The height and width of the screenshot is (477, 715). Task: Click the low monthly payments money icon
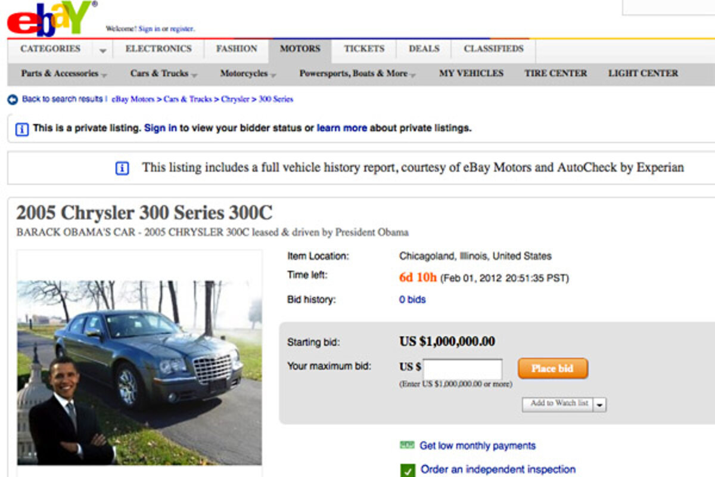pos(407,445)
